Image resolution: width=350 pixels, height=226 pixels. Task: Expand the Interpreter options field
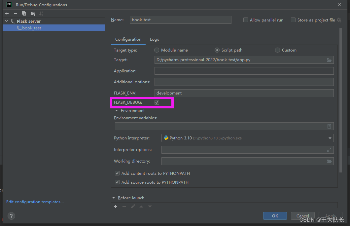pyautogui.click(x=329, y=150)
